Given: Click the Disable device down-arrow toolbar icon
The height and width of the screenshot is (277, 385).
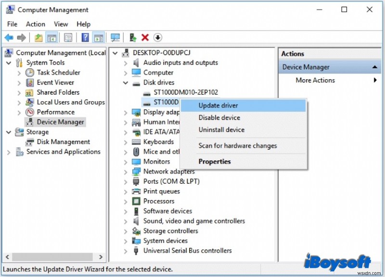Looking at the screenshot, I should (158, 37).
